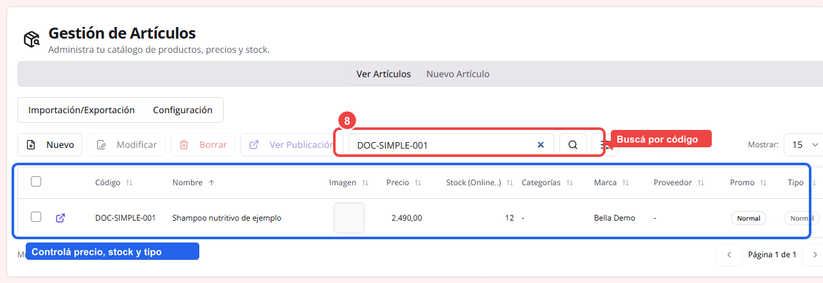This screenshot has width=823, height=283.
Task: Go to the next page arrow
Action: click(814, 255)
